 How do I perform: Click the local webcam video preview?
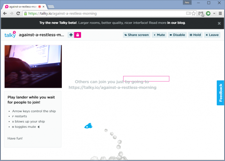click(33, 66)
